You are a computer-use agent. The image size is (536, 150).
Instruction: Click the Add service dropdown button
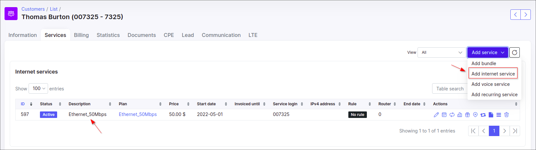(488, 52)
